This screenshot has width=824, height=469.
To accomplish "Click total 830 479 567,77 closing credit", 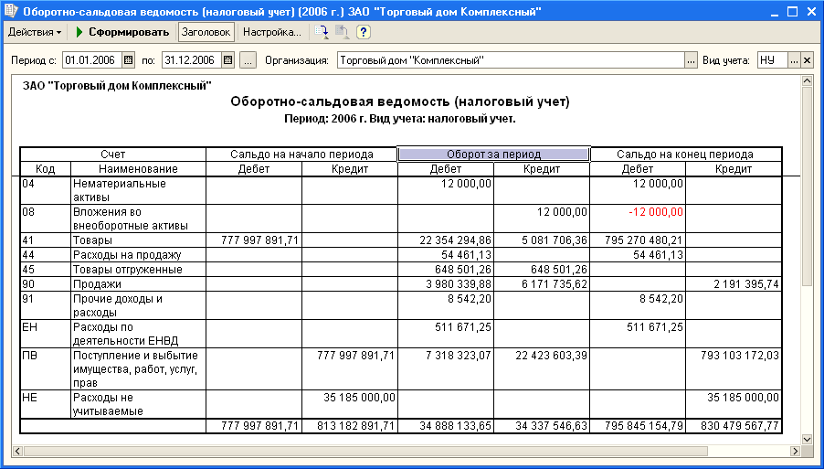I will point(741,425).
